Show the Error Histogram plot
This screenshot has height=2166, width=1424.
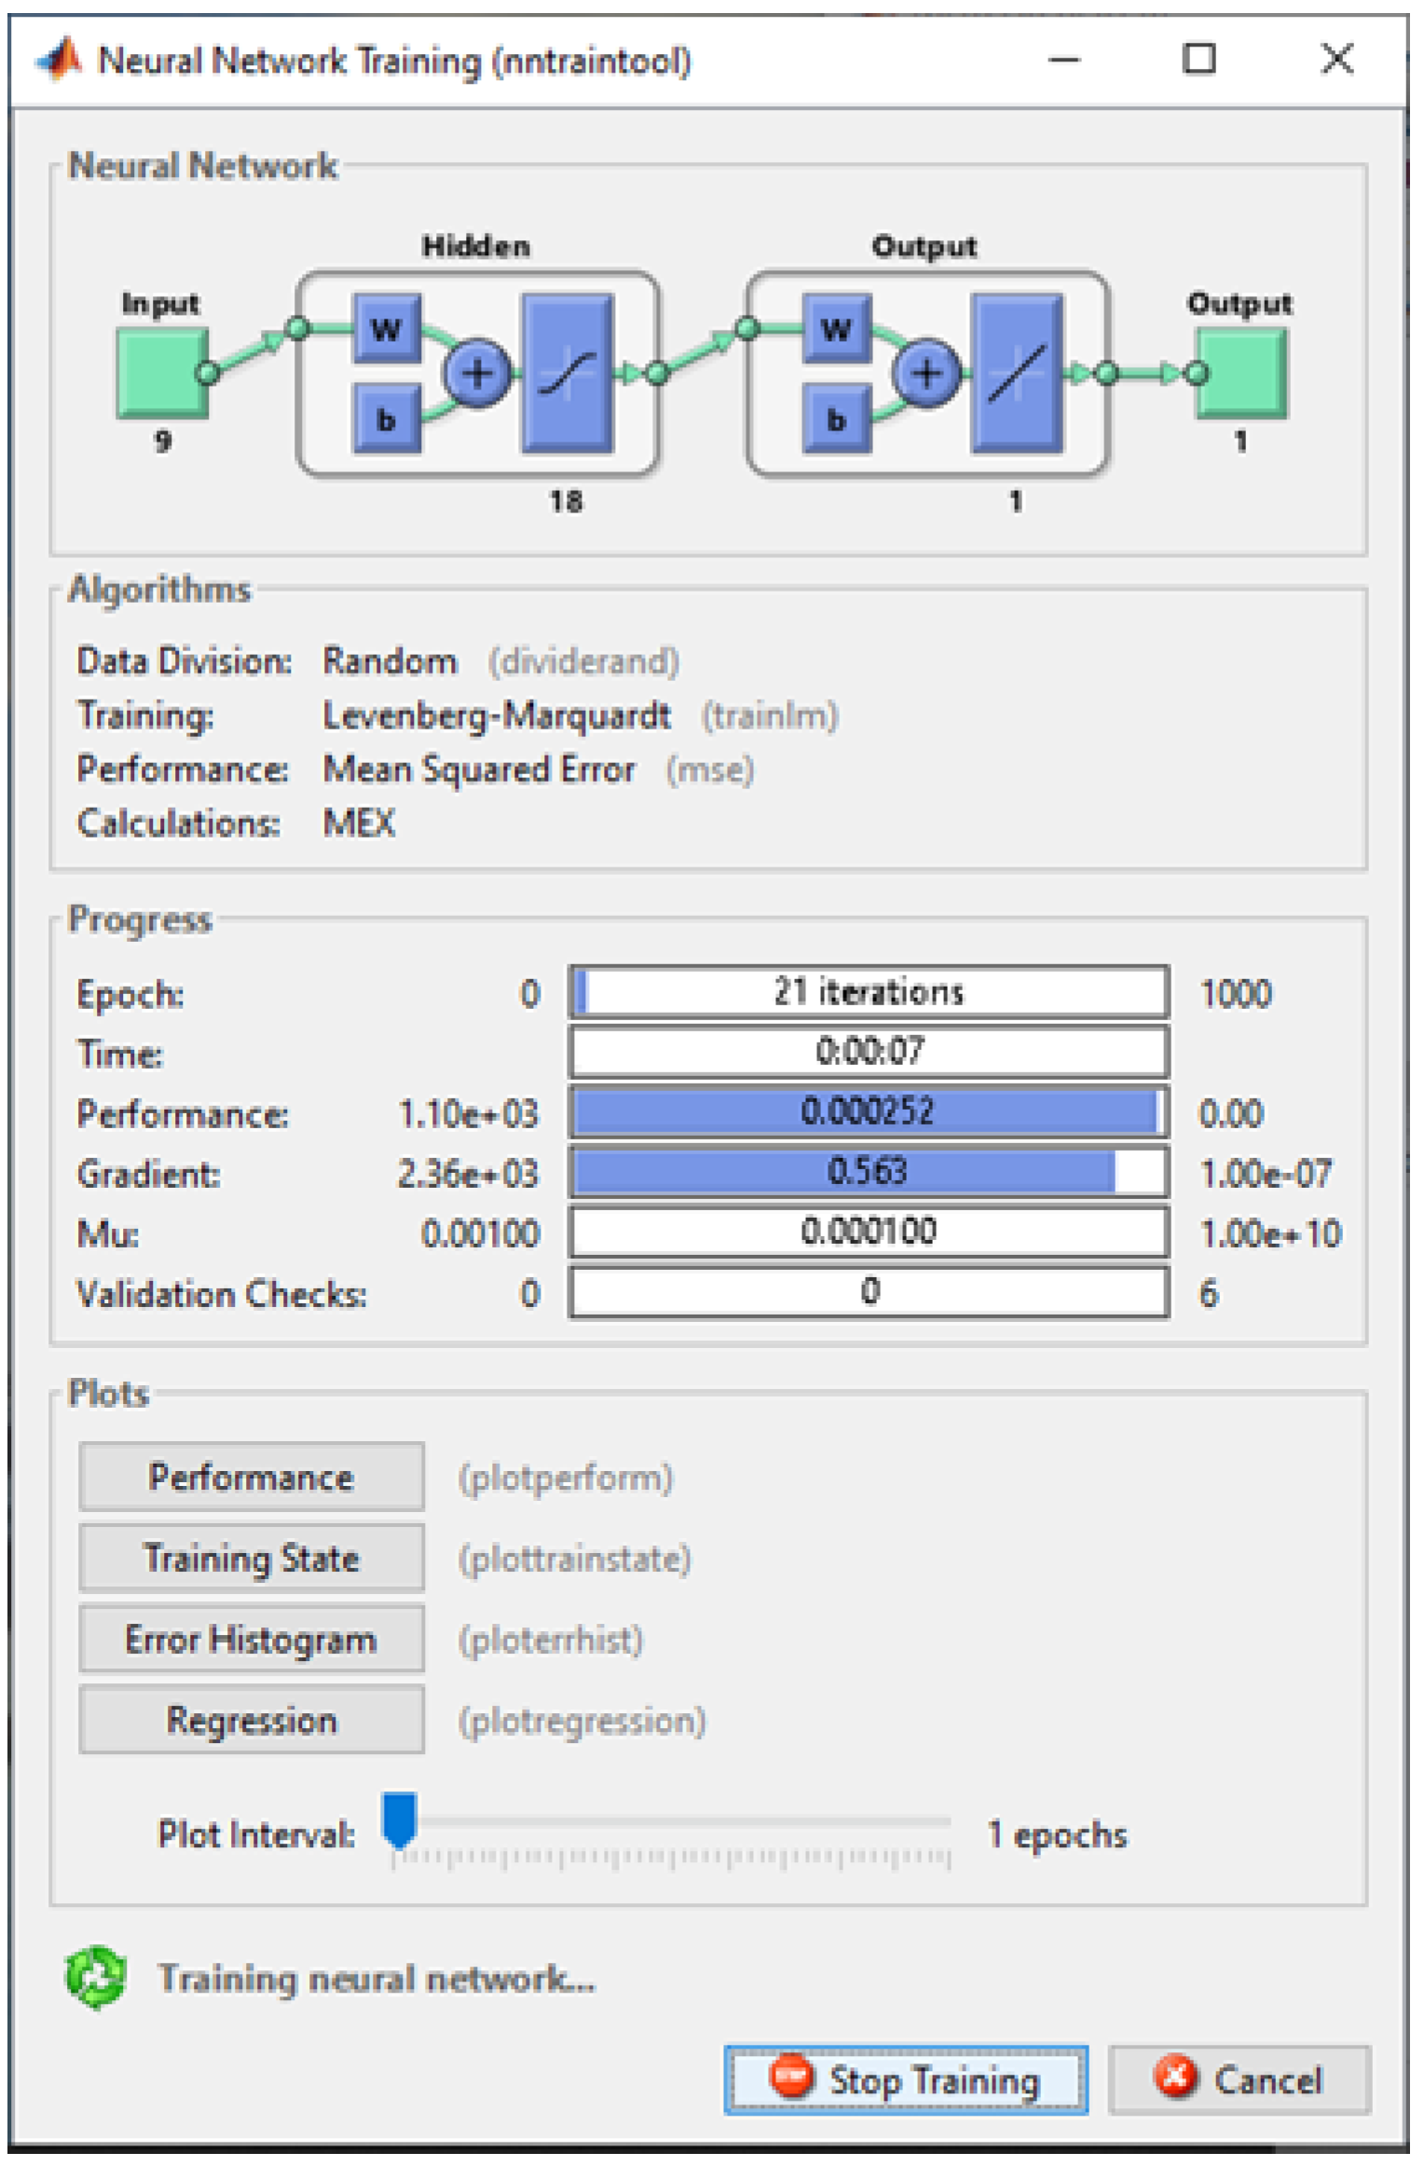point(252,1640)
